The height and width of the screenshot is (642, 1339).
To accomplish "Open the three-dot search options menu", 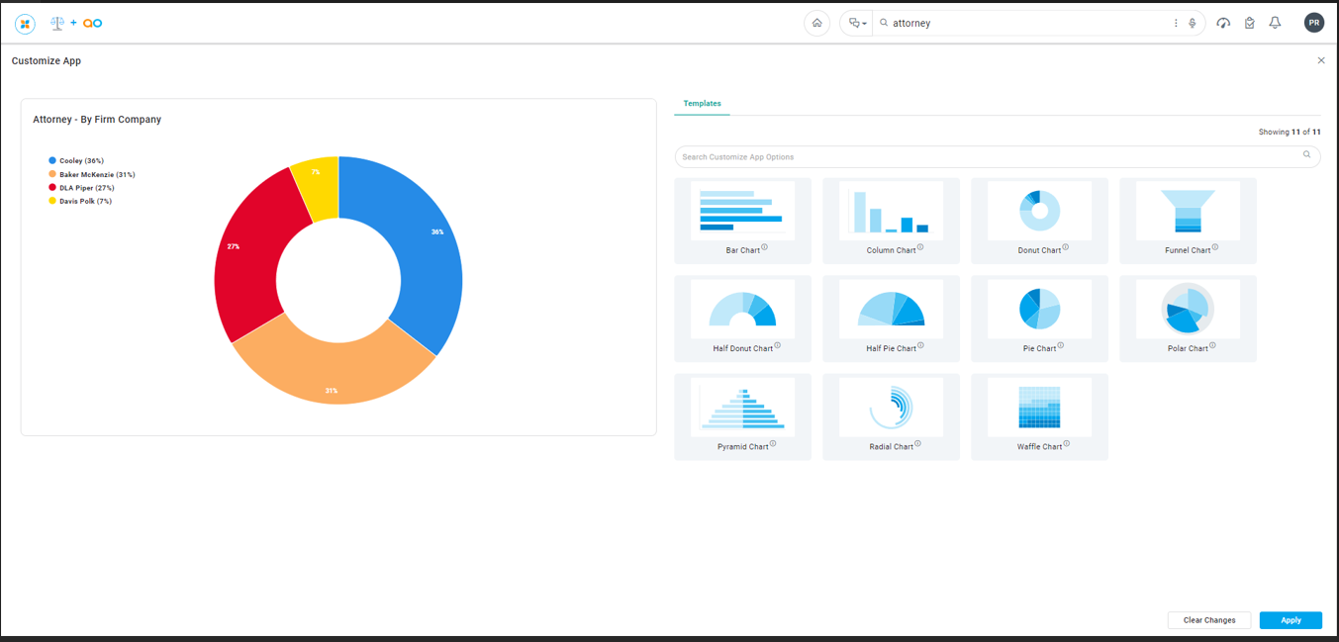I will (1176, 23).
